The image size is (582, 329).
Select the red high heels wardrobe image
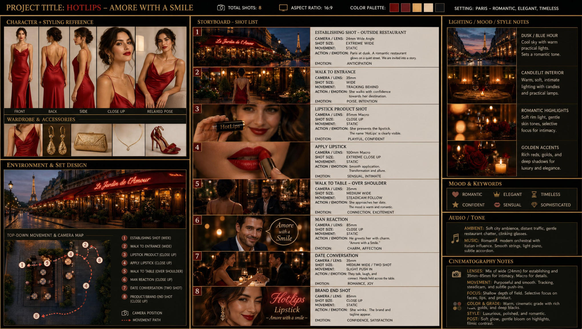(166, 140)
